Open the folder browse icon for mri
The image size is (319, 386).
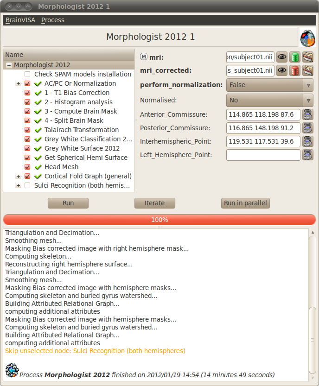[x=307, y=57]
